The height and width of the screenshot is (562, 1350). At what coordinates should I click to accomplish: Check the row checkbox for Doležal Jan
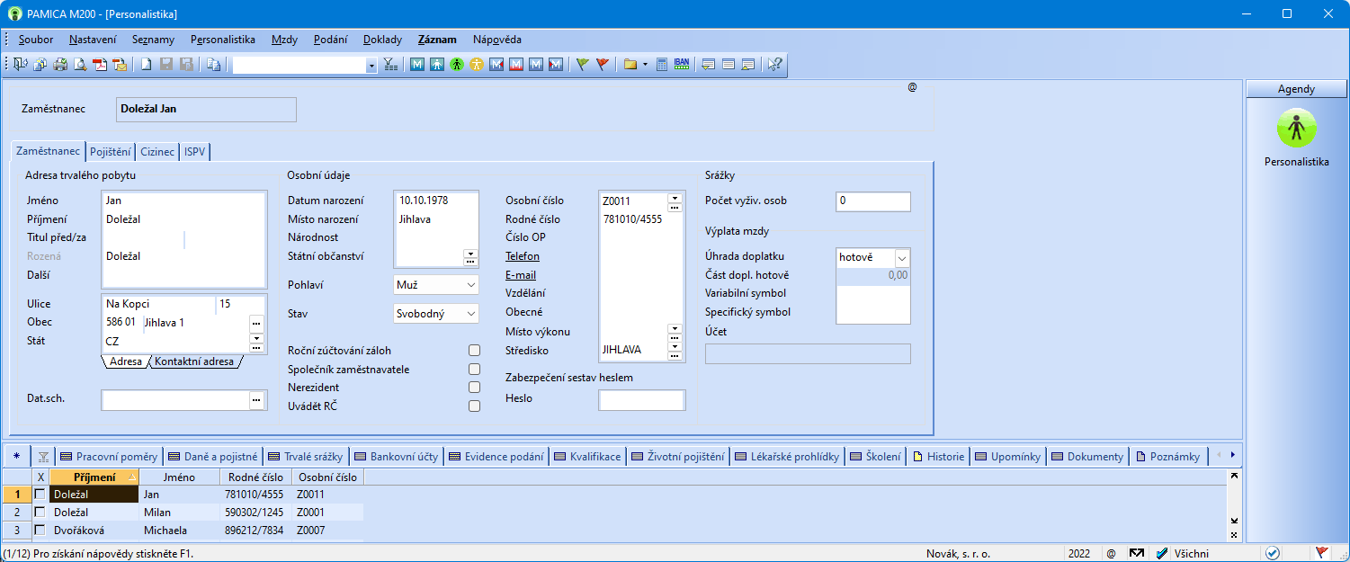pos(40,494)
